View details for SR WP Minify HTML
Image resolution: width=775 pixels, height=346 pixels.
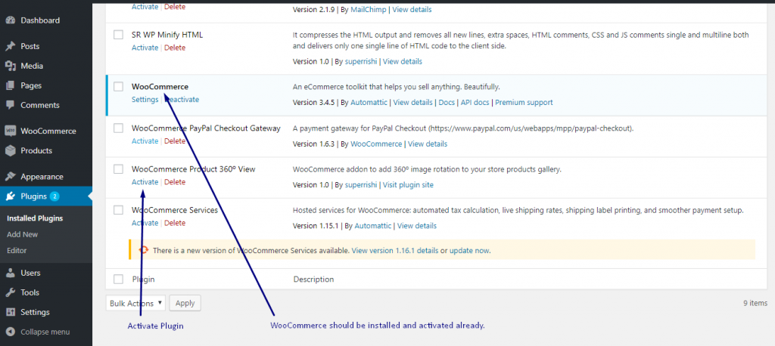pyautogui.click(x=403, y=62)
